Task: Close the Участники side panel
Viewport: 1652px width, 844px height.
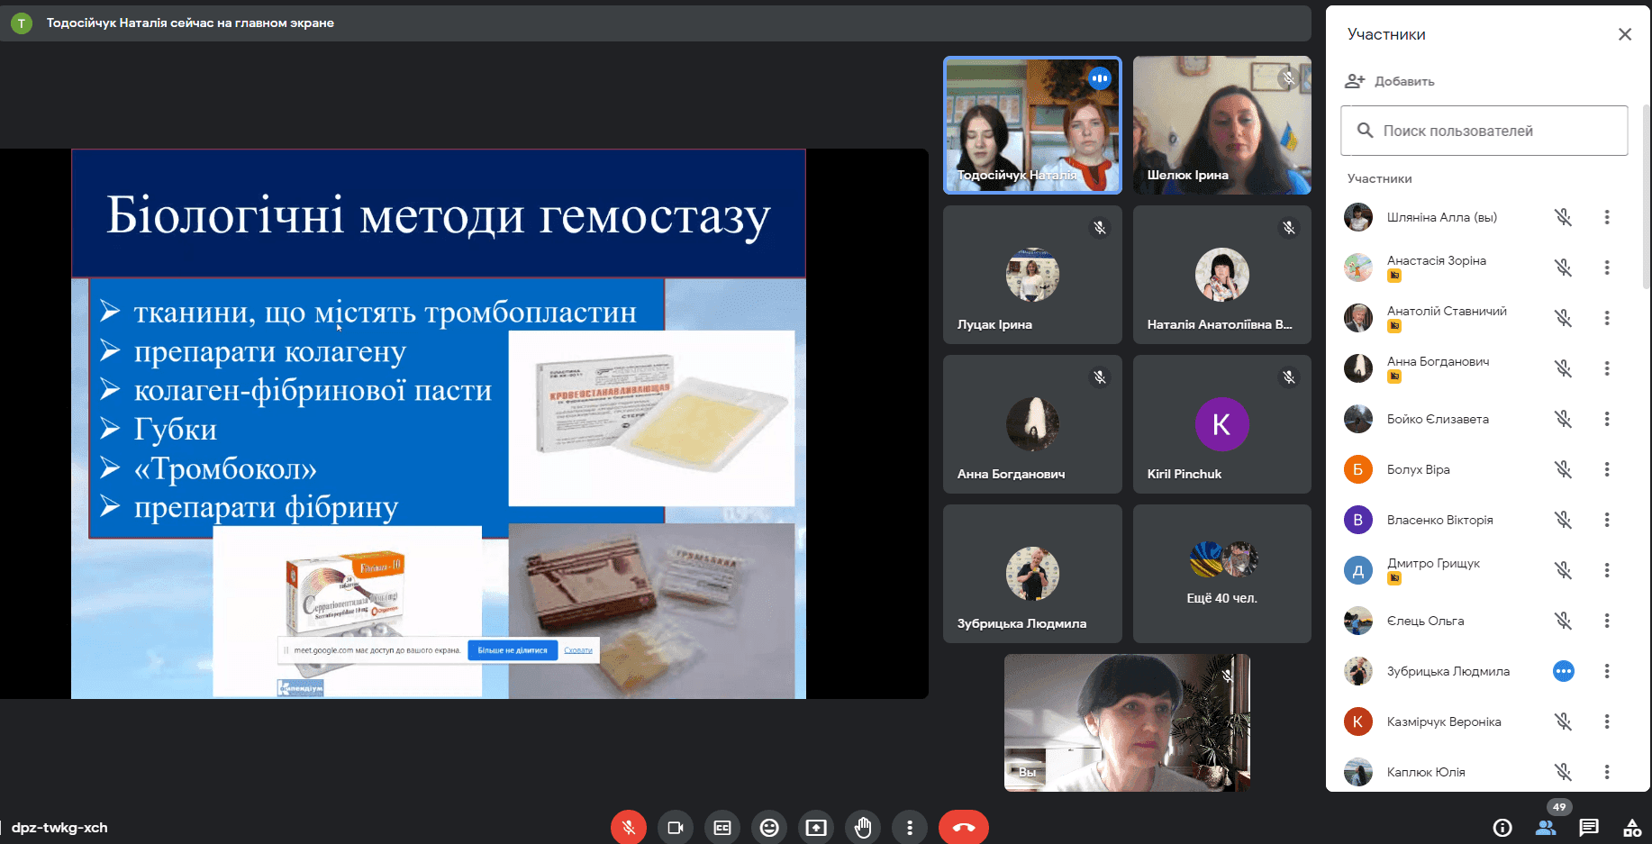Action: coord(1625,34)
